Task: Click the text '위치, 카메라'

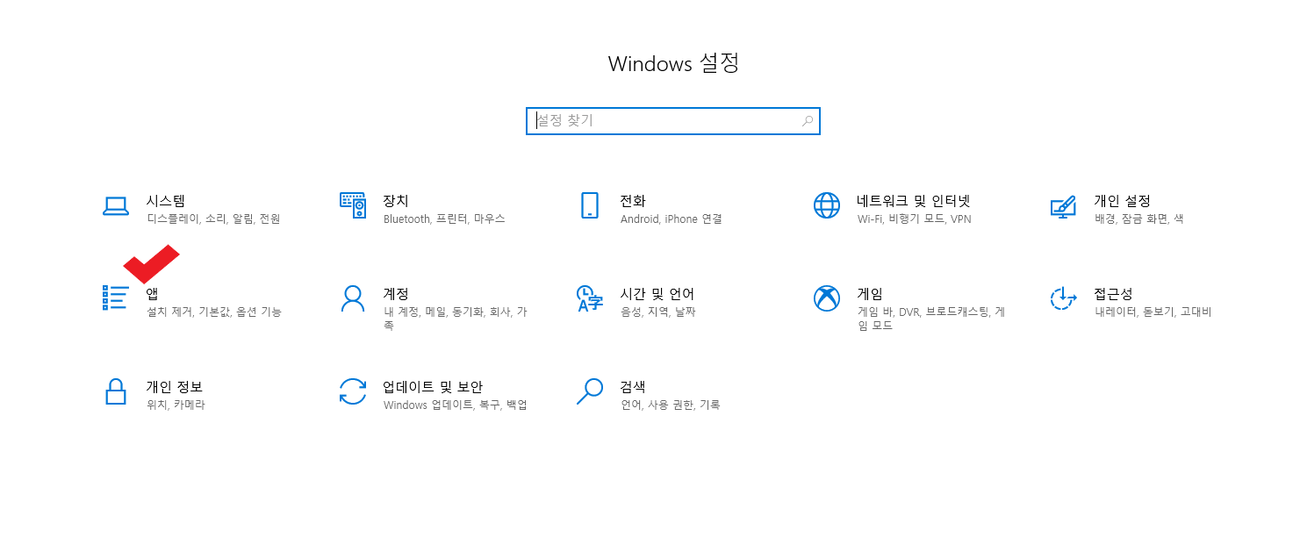Action: [176, 405]
